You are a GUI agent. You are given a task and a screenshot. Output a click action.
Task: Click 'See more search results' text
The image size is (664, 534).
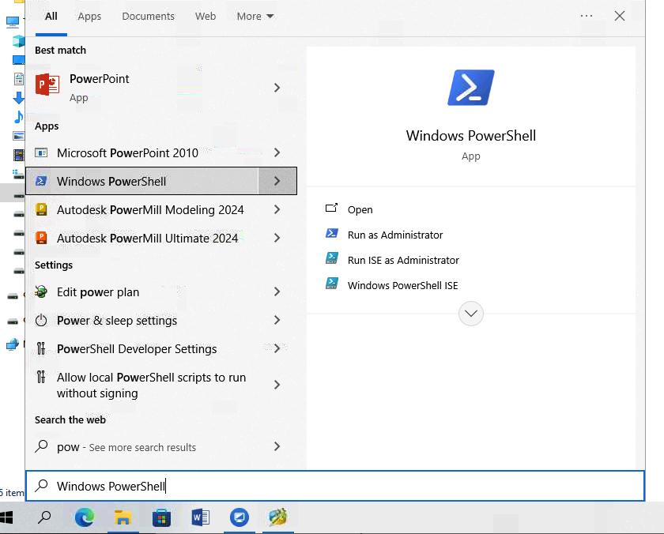[142, 448]
